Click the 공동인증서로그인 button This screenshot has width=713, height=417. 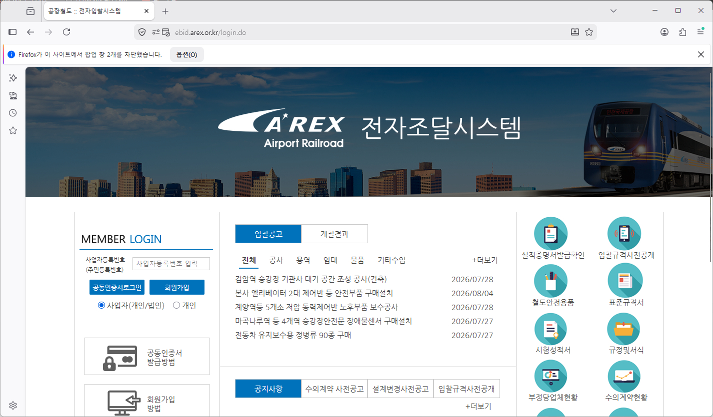(x=117, y=287)
